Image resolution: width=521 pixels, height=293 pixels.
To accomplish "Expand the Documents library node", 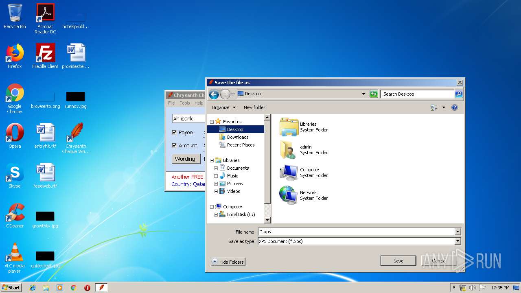I will [x=216, y=168].
